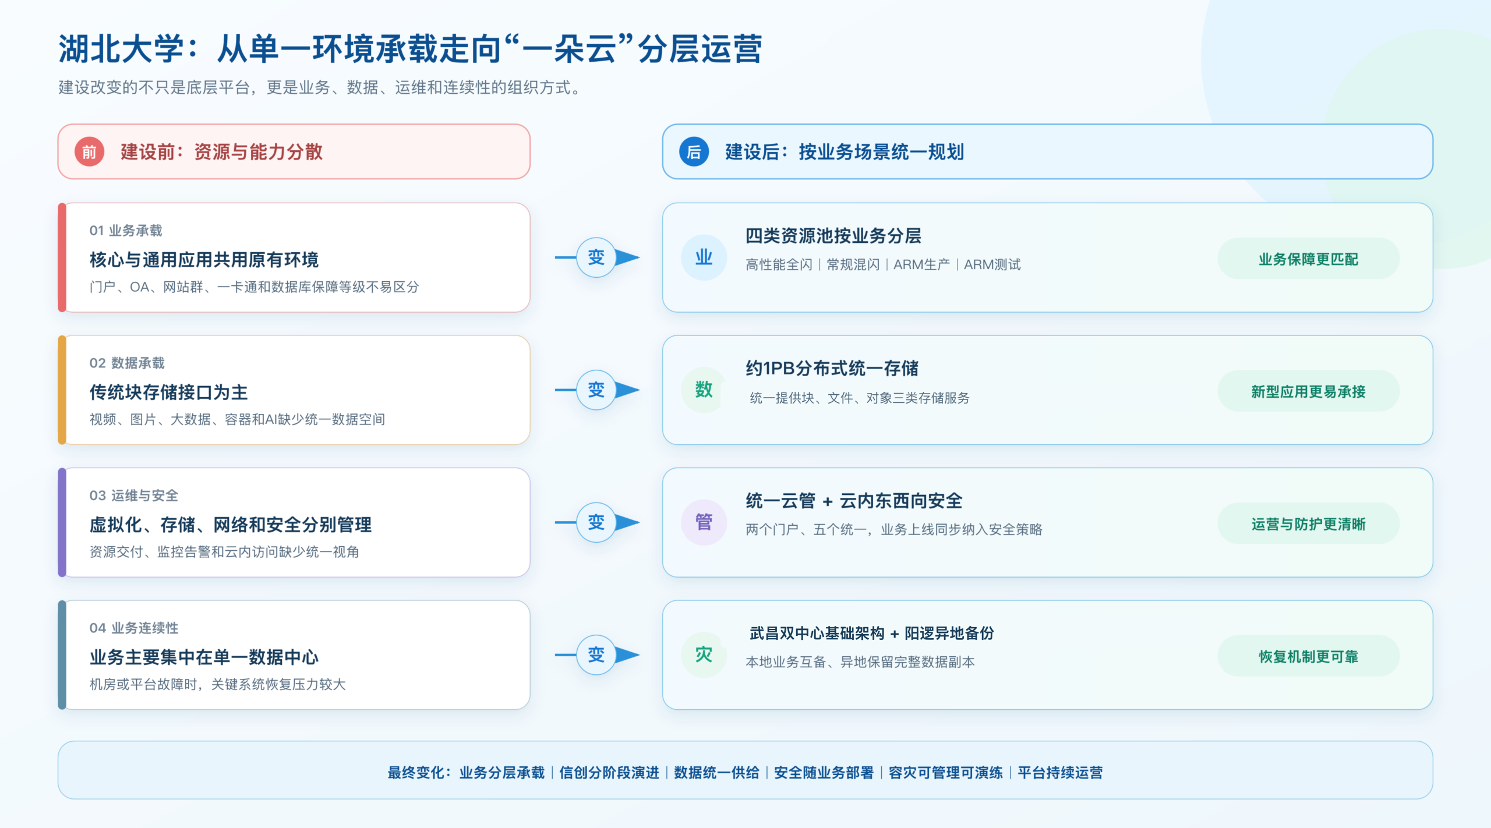Click the 变 arrow in the 业务承载 row
Image resolution: width=1491 pixels, height=828 pixels.
597,257
